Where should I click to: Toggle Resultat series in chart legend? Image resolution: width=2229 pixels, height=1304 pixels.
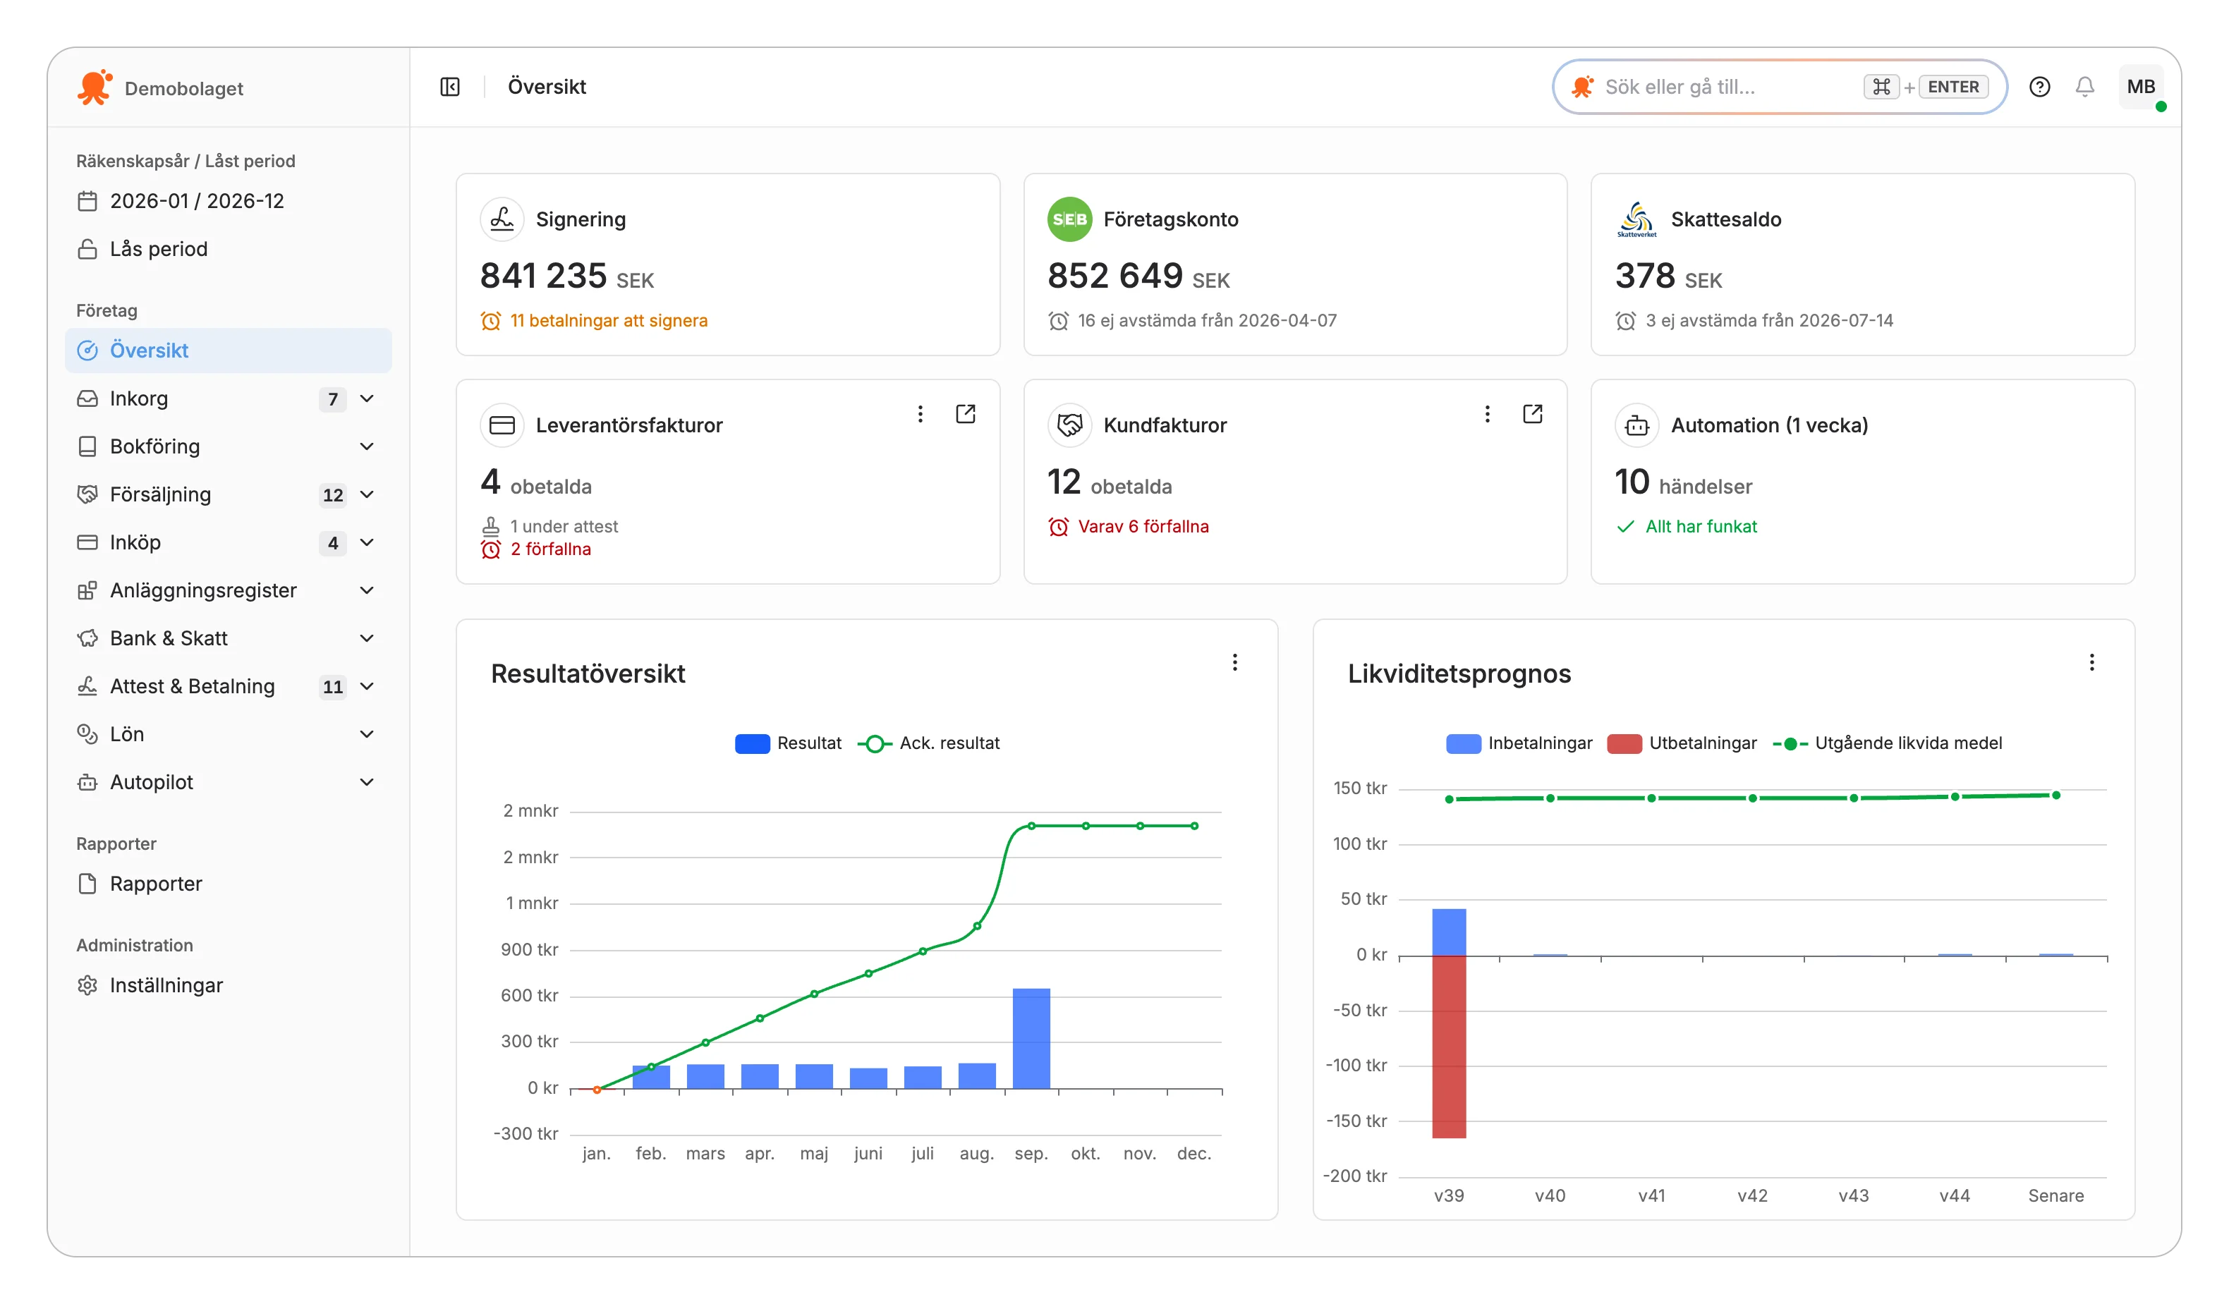pyautogui.click(x=787, y=743)
